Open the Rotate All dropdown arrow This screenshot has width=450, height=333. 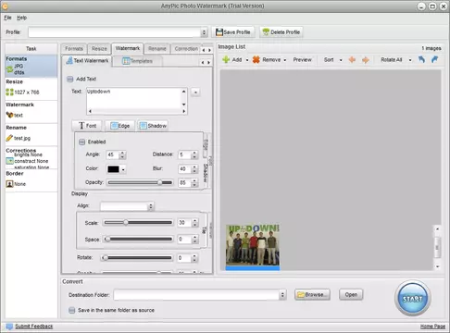[x=410, y=60]
